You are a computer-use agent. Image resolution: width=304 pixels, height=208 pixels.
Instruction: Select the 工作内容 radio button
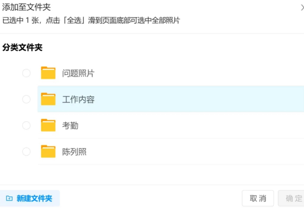tap(26, 99)
